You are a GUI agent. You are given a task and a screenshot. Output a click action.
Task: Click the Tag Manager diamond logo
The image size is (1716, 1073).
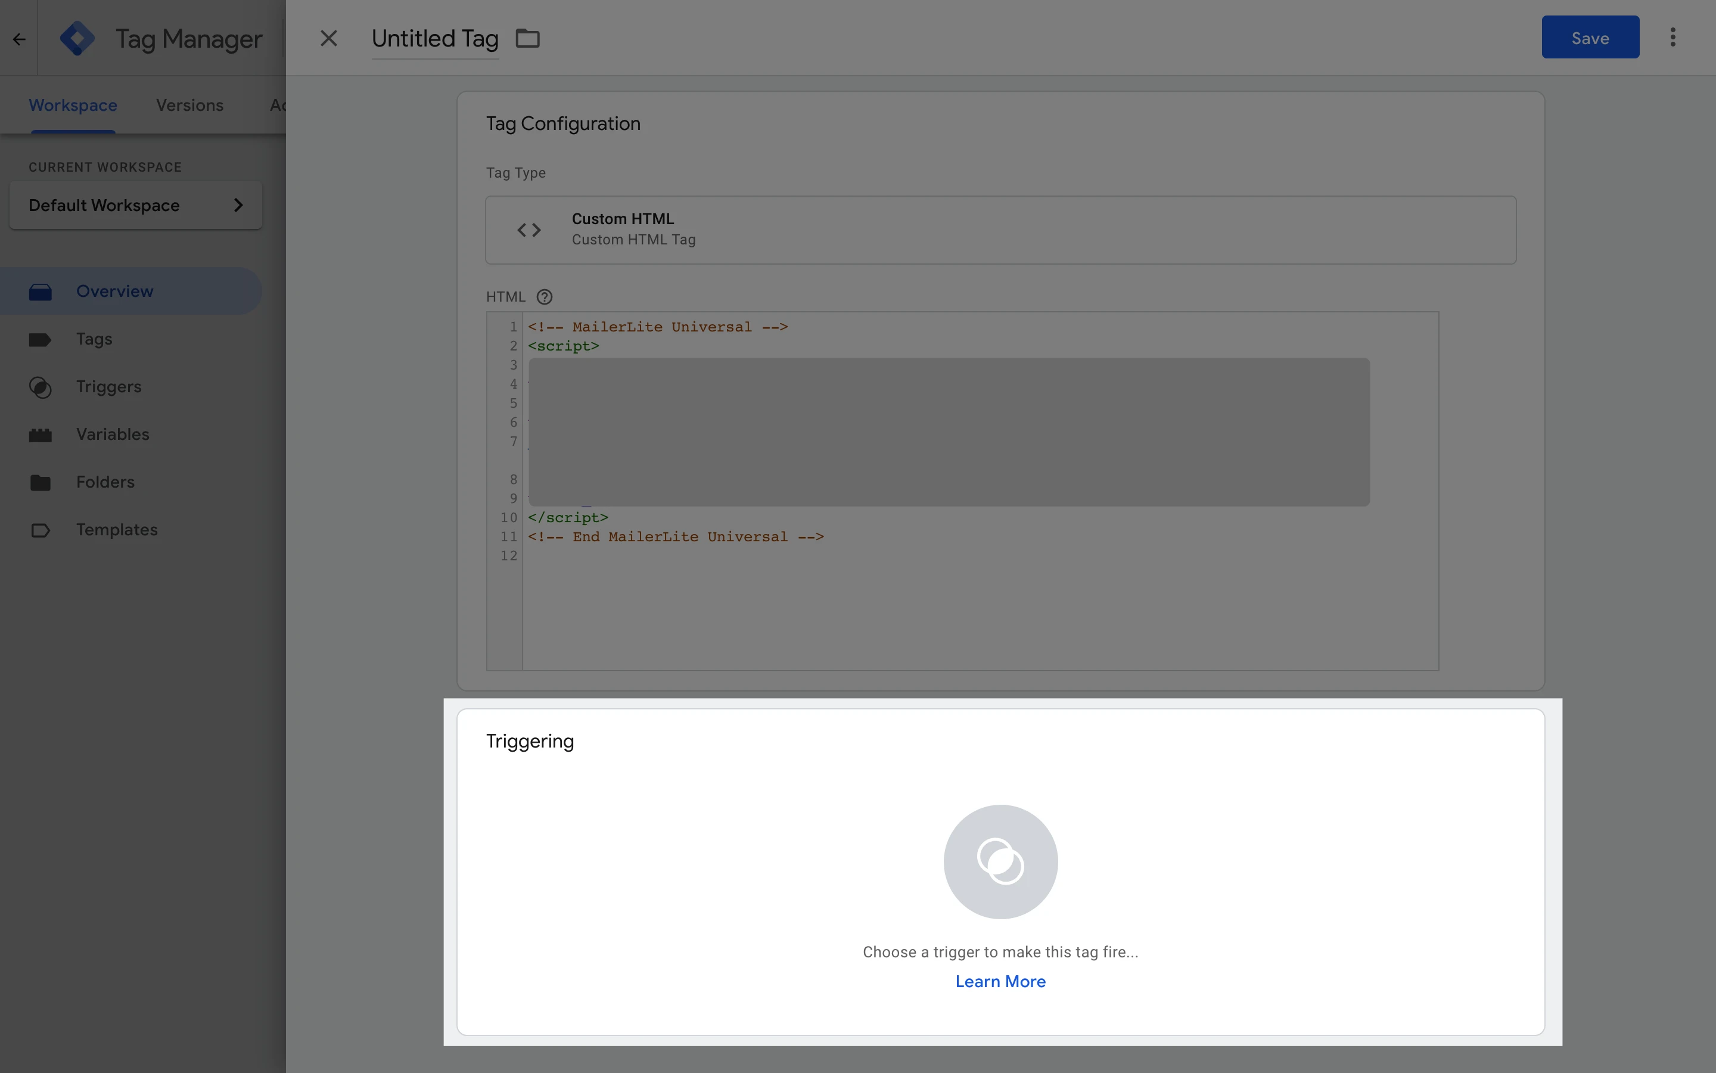tap(77, 38)
